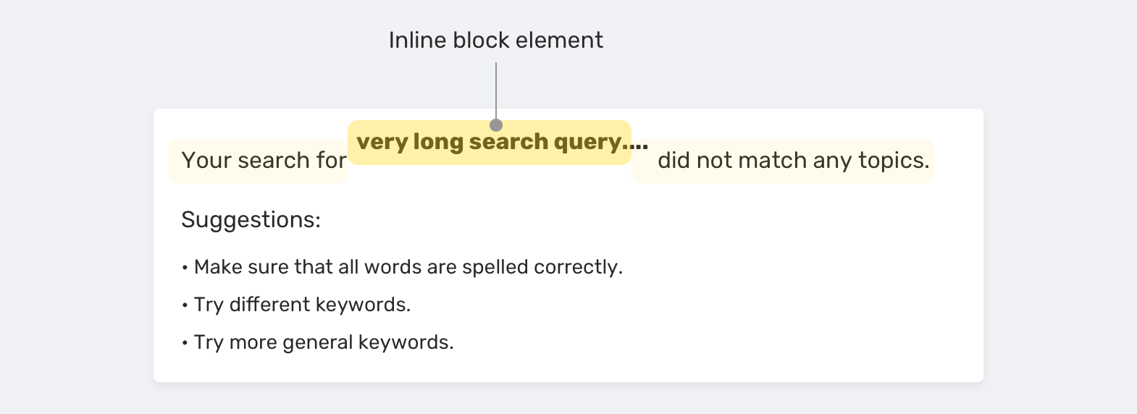The height and width of the screenshot is (414, 1137).
Task: Click the vertical annotation connector line
Action: pos(496,90)
